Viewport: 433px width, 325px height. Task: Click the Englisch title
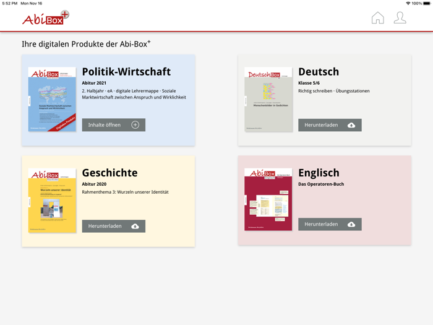(x=319, y=173)
